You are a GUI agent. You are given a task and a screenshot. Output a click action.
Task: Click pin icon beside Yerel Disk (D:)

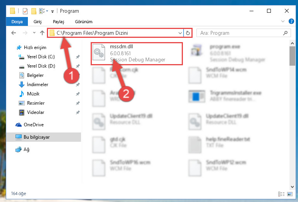[78, 66]
